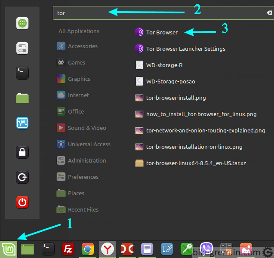Screen dimensions: 274x258
Task: Launch Terminal from the favorites sidebar
Action: [x=22, y=73]
